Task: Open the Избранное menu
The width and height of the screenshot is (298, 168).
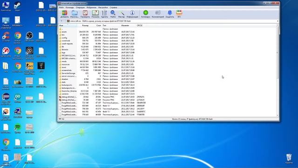Action: pos(91,7)
